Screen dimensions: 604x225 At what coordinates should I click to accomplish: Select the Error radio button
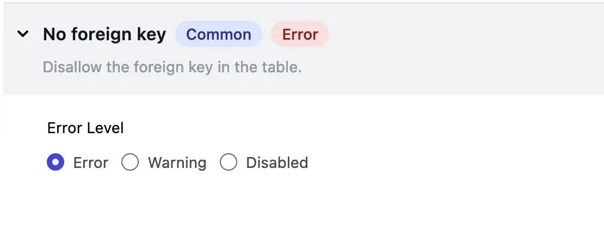coord(56,162)
